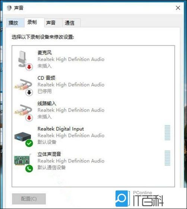This screenshot has height=209, width=187.
Task: Select the 录制 tab
Action: (32, 22)
